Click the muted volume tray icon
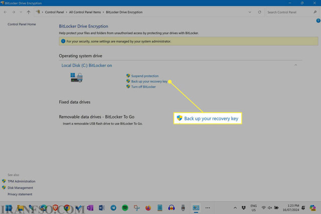This screenshot has height=214, width=321. coord(270,208)
